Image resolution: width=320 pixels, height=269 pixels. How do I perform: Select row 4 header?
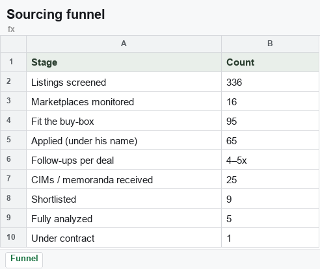(13, 121)
